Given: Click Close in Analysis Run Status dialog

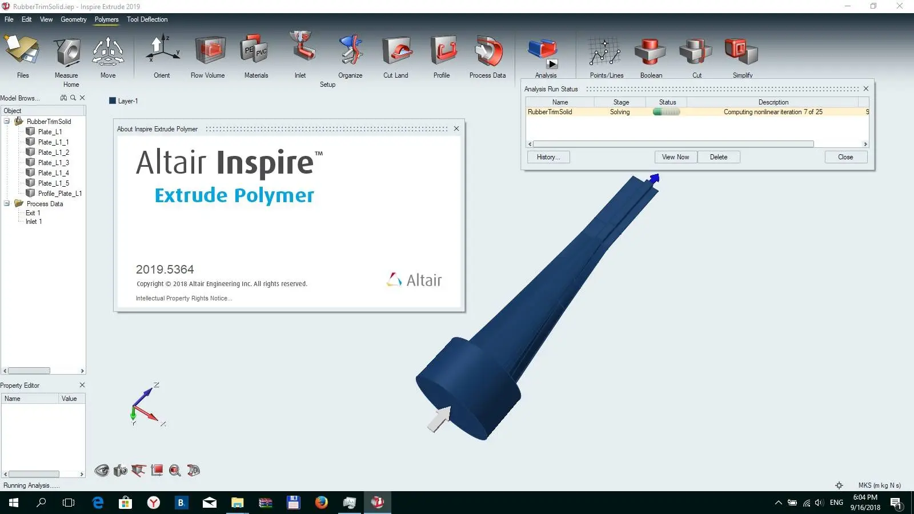Looking at the screenshot, I should 846,157.
